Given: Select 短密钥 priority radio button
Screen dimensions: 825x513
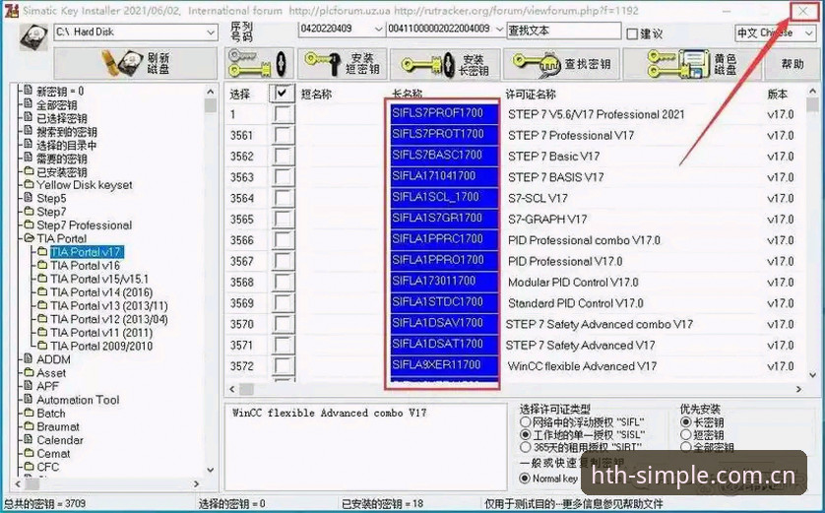Looking at the screenshot, I should coord(685,434).
